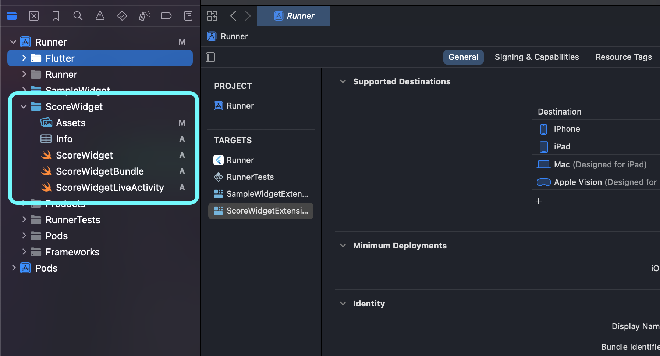Select the Apple Vision destination row
Image resolution: width=660 pixels, height=356 pixels.
tap(596, 182)
